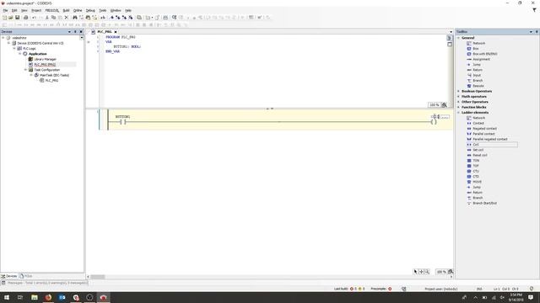Click the Copy toolbar icon

point(53,18)
